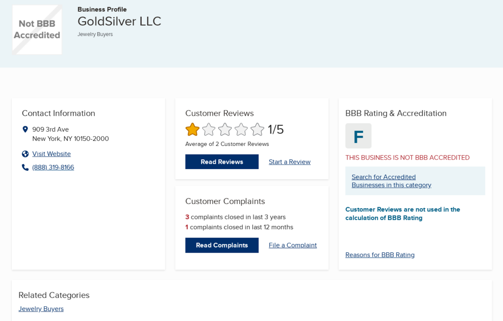Open Search for Accredited Businesses link

tap(391, 181)
